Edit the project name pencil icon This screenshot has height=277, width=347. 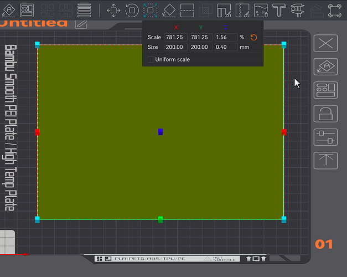tap(81, 24)
